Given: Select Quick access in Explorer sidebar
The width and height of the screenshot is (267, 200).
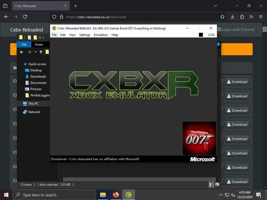Looking at the screenshot, I should pos(37,64).
